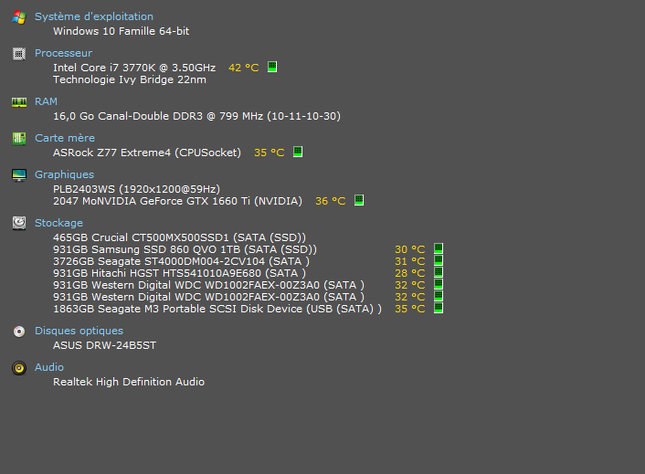645x474 pixels.
Task: Click the processor chip icon
Action: coord(18,54)
